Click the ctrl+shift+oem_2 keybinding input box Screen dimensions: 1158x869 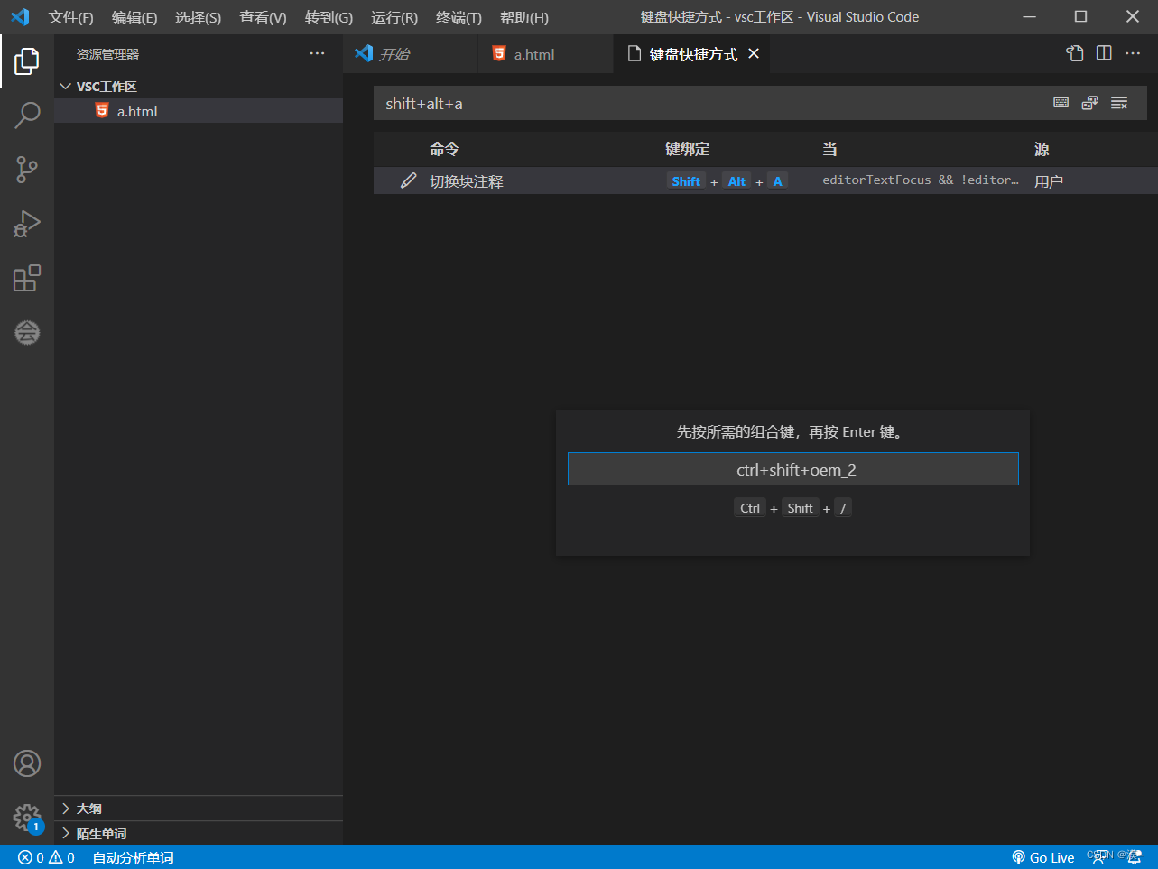click(792, 469)
